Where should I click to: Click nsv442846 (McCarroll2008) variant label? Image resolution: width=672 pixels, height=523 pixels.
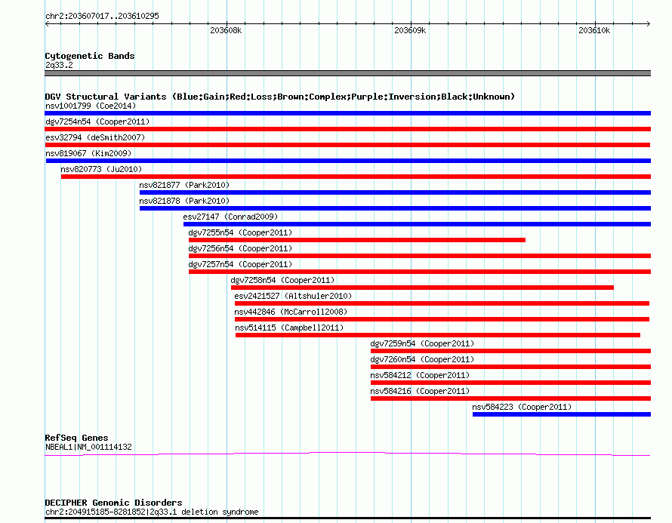291,312
